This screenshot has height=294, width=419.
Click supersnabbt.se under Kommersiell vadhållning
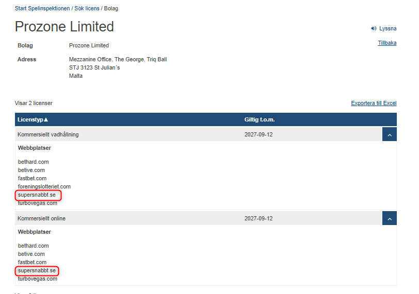37,195
